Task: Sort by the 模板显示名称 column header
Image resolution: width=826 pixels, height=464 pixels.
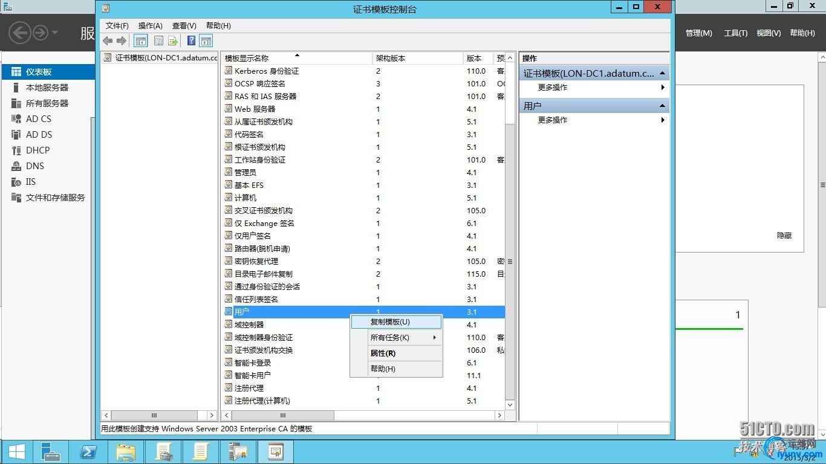Action: pyautogui.click(x=296, y=58)
